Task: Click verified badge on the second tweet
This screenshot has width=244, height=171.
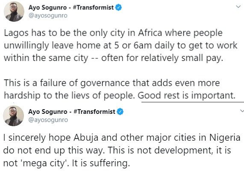Action: [x=120, y=112]
